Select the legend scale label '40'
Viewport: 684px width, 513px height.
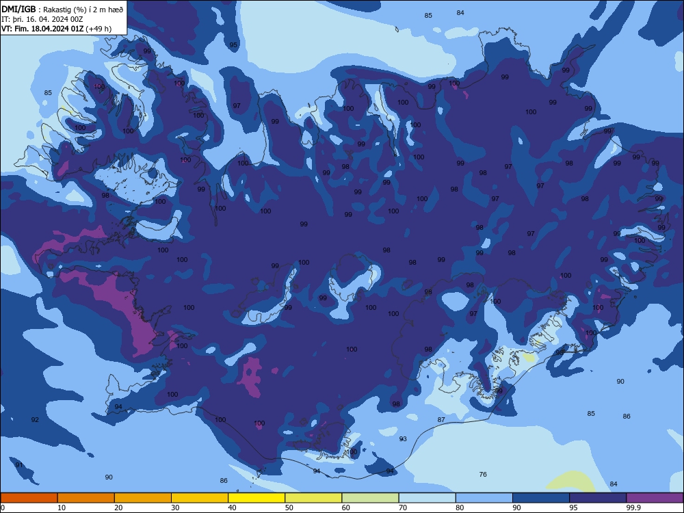coord(232,508)
